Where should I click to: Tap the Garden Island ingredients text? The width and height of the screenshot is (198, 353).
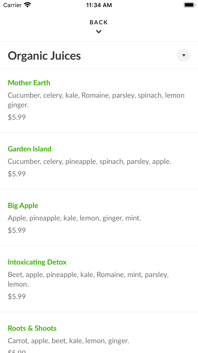tap(89, 161)
